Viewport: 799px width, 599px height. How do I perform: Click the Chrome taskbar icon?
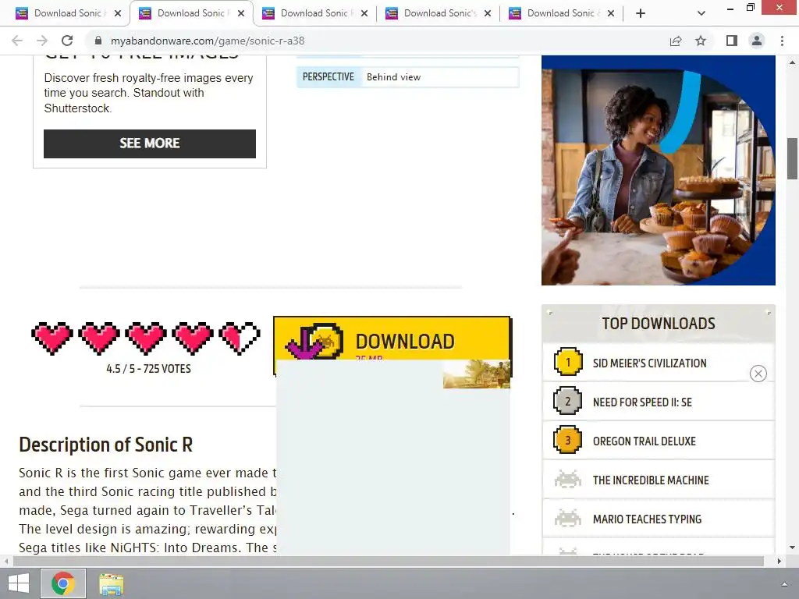tap(63, 583)
